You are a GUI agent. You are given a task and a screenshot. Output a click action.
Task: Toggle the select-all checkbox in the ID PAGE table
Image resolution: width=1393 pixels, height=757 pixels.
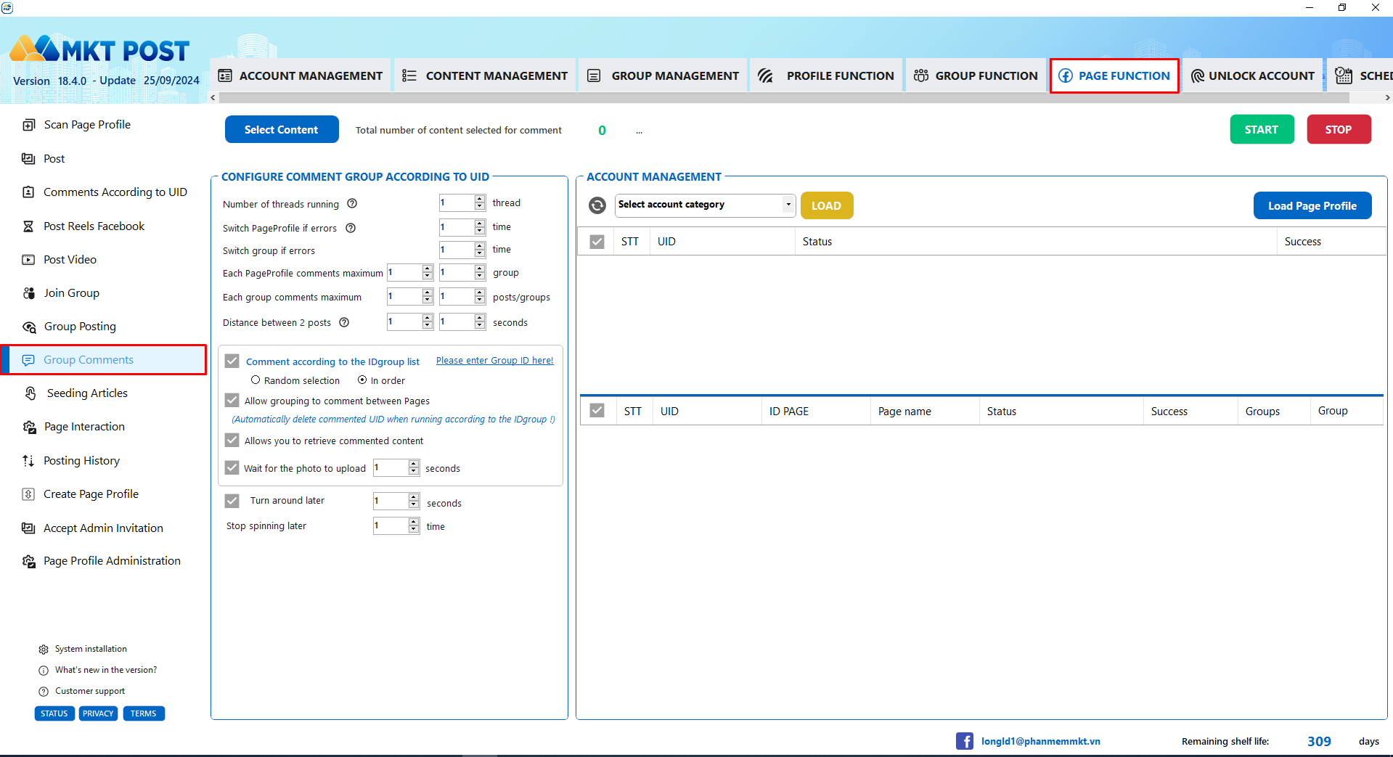coord(597,411)
